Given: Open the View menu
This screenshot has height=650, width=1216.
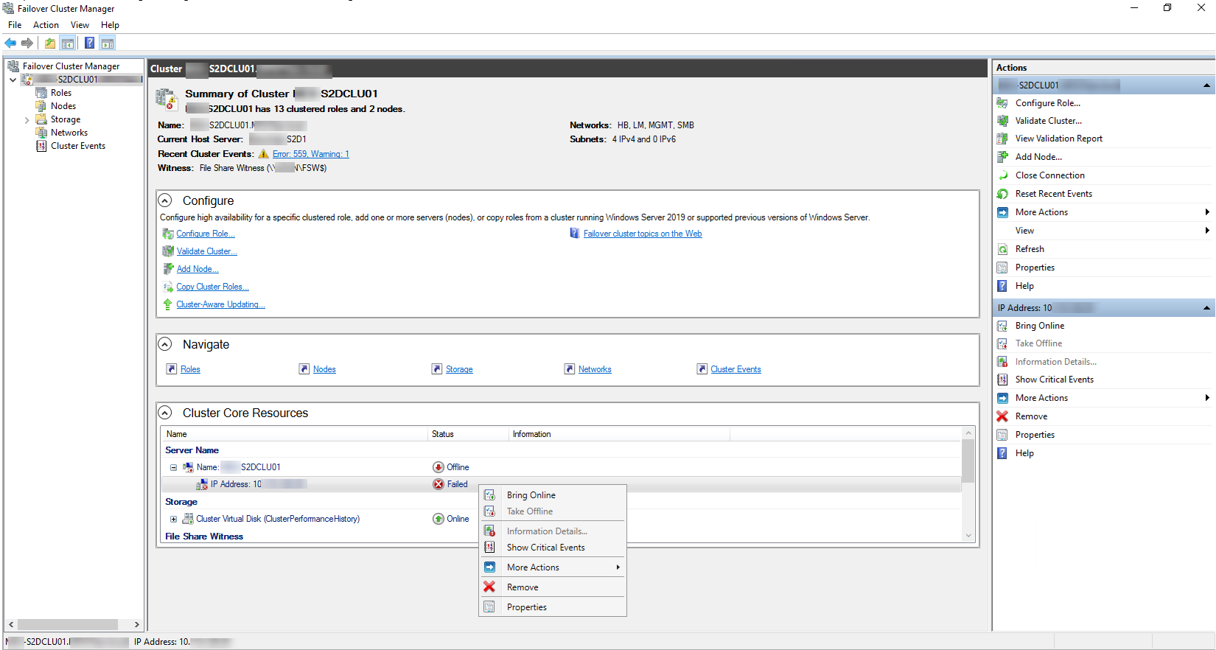Looking at the screenshot, I should click(x=80, y=25).
